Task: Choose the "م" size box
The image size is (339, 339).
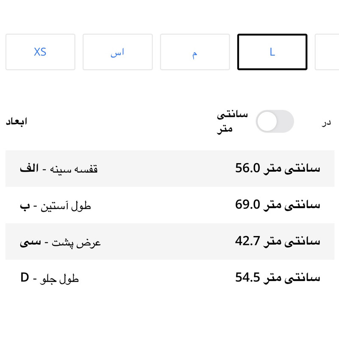Action: (195, 52)
